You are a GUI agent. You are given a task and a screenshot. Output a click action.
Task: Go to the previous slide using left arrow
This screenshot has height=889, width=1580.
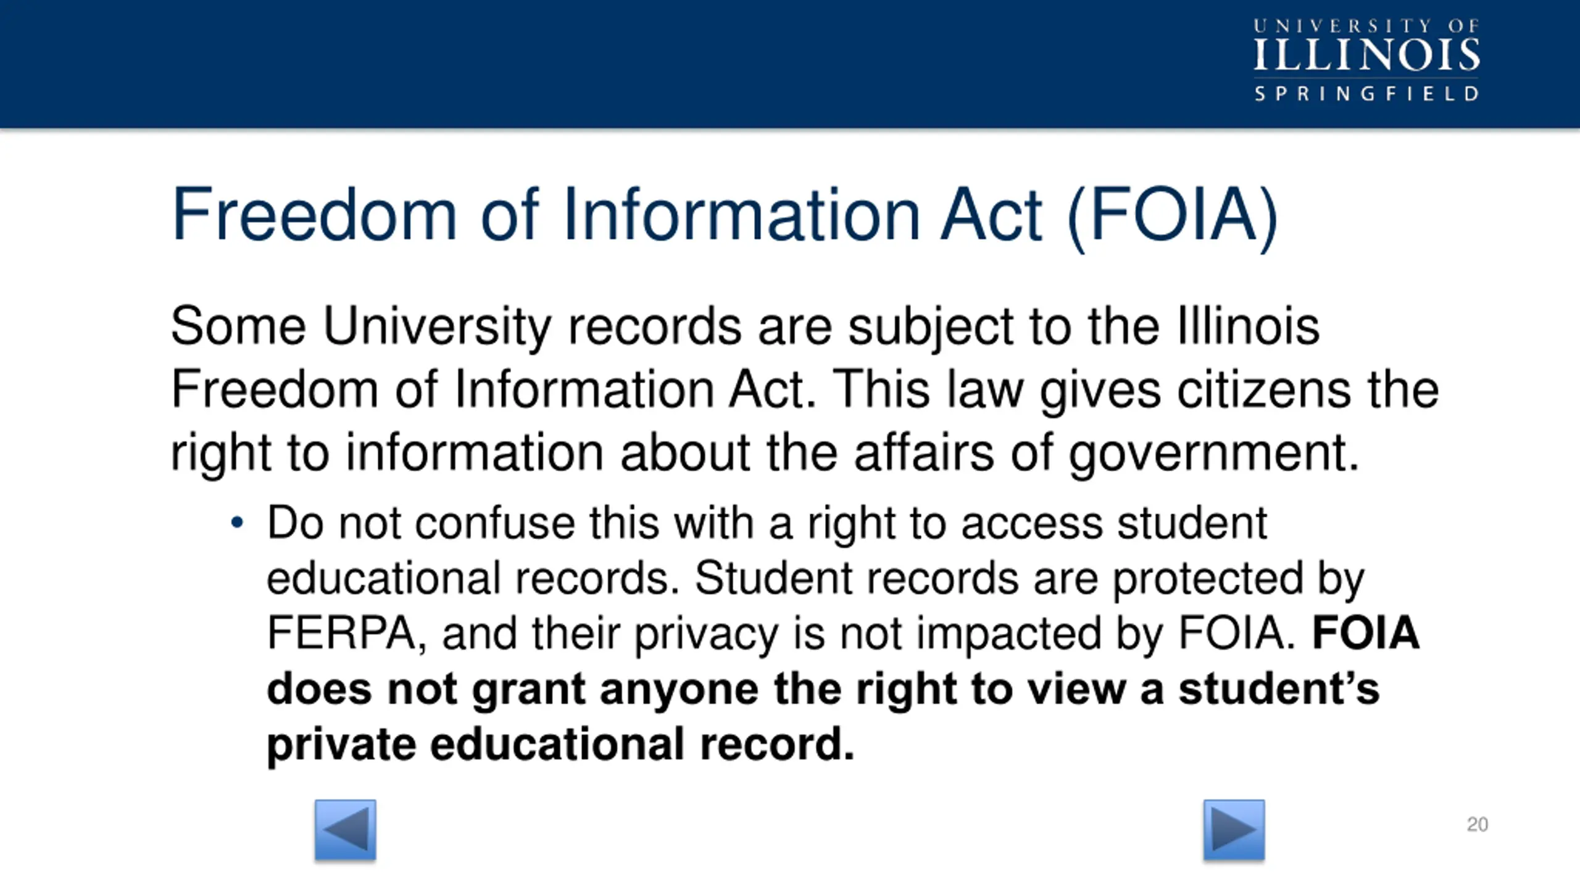345,829
